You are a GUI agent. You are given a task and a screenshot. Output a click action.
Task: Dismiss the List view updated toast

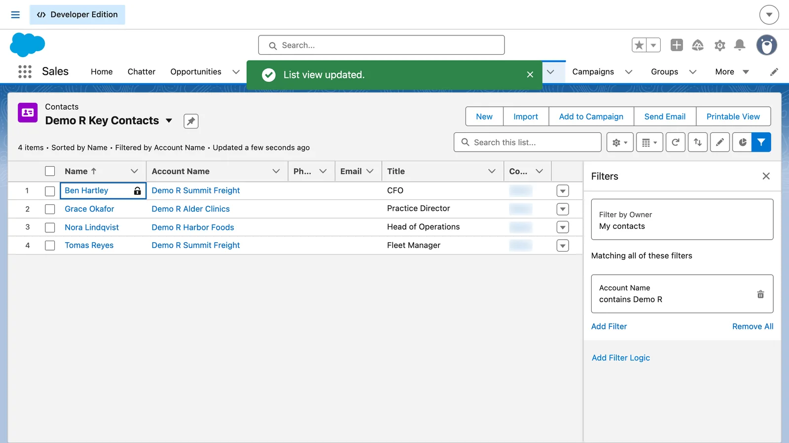tap(530, 75)
